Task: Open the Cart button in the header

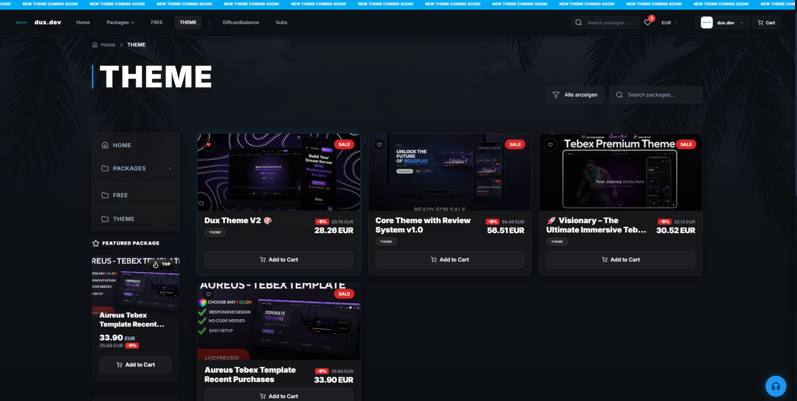Action: (766, 23)
